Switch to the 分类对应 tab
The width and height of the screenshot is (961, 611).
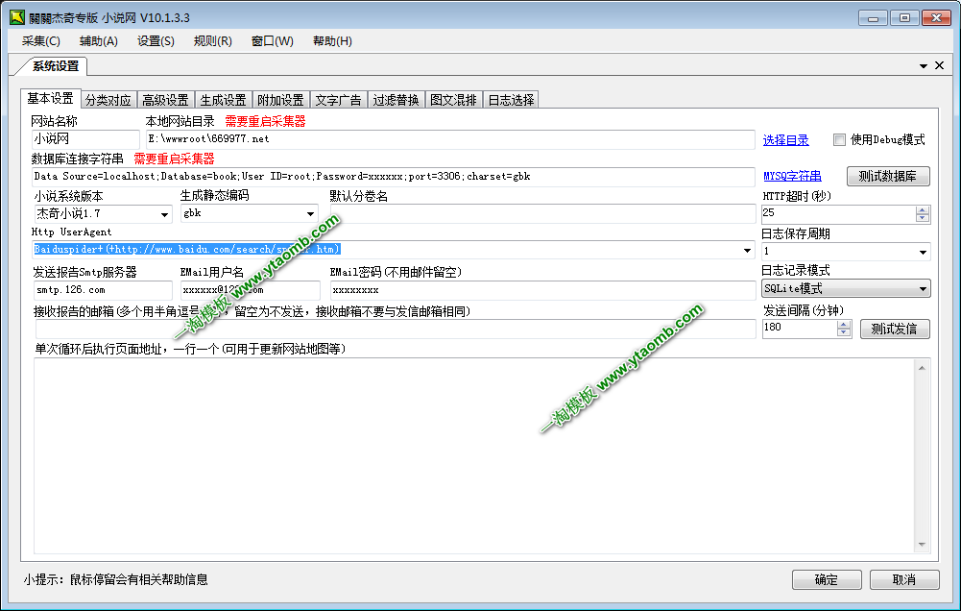tap(108, 100)
